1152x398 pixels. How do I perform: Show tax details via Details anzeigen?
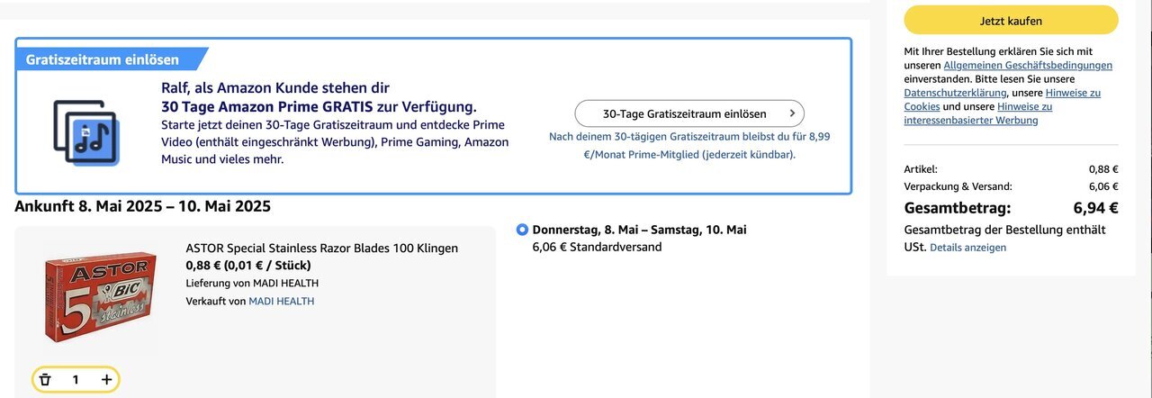[967, 247]
